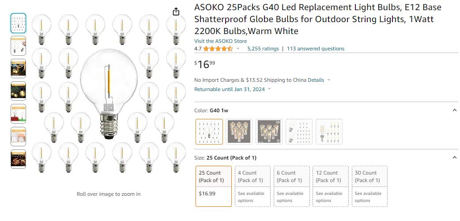Select the 4 Count size option
The height and width of the screenshot is (221, 460).
coord(253,187)
